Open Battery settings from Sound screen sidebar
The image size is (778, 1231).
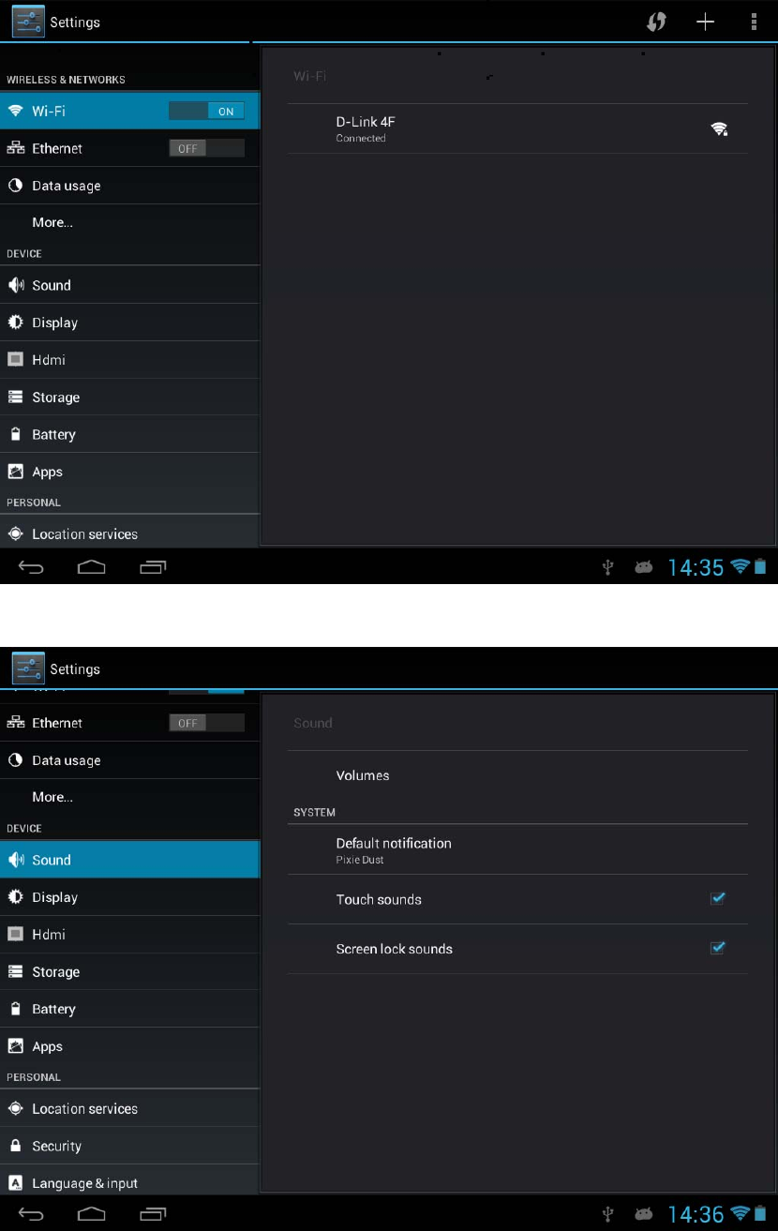tap(129, 1009)
